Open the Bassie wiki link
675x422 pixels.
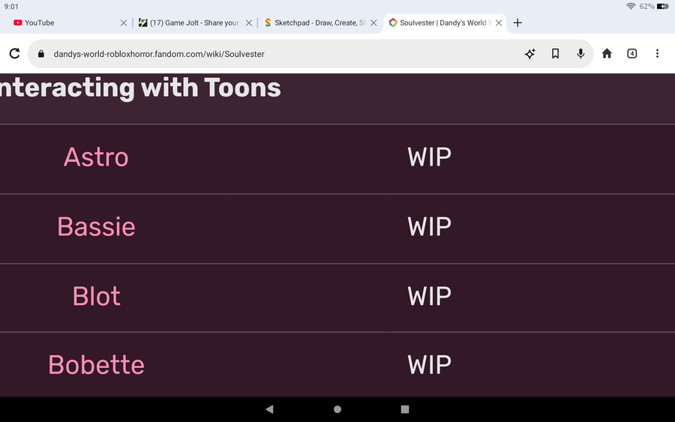coord(96,226)
